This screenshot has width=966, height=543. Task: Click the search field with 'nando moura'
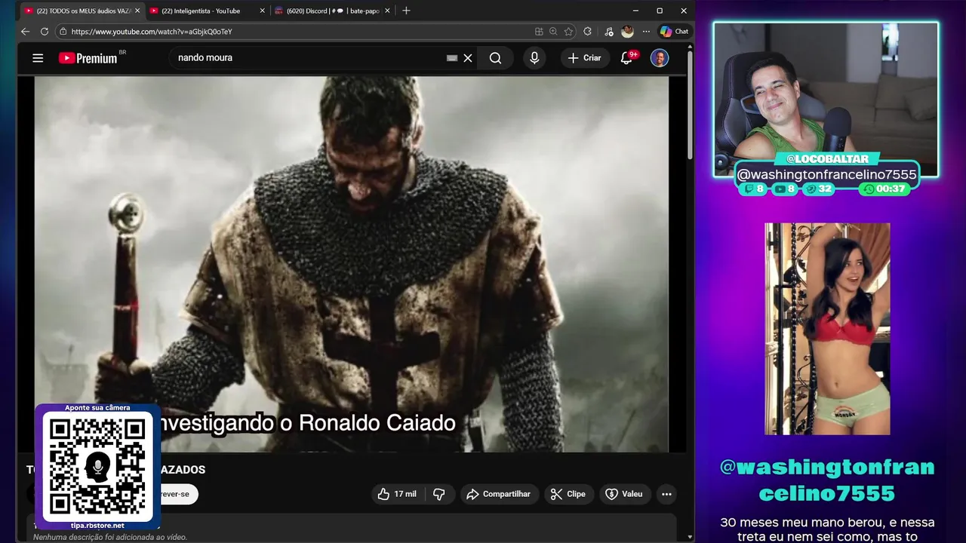[x=309, y=58]
